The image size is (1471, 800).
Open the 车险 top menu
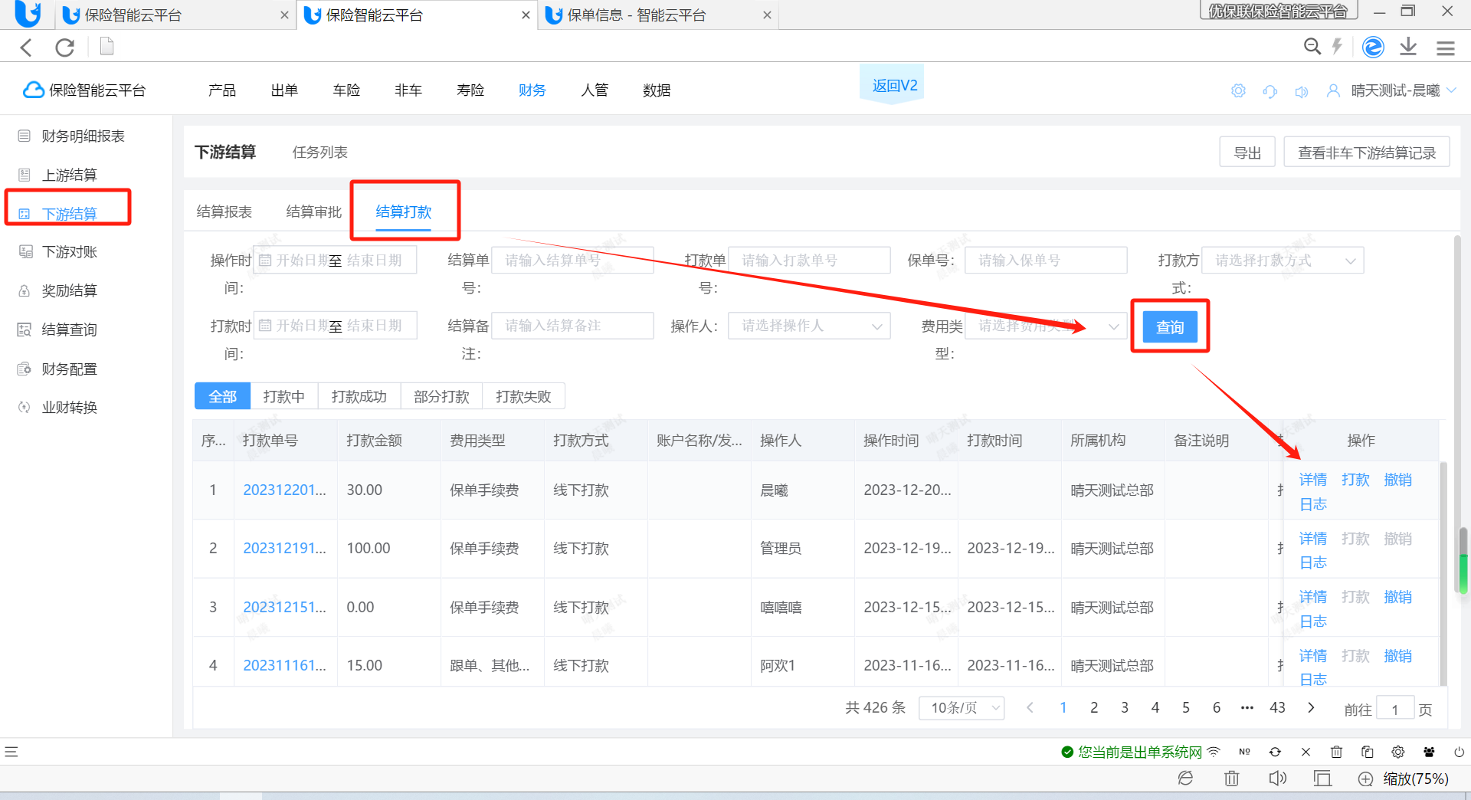pyautogui.click(x=346, y=90)
